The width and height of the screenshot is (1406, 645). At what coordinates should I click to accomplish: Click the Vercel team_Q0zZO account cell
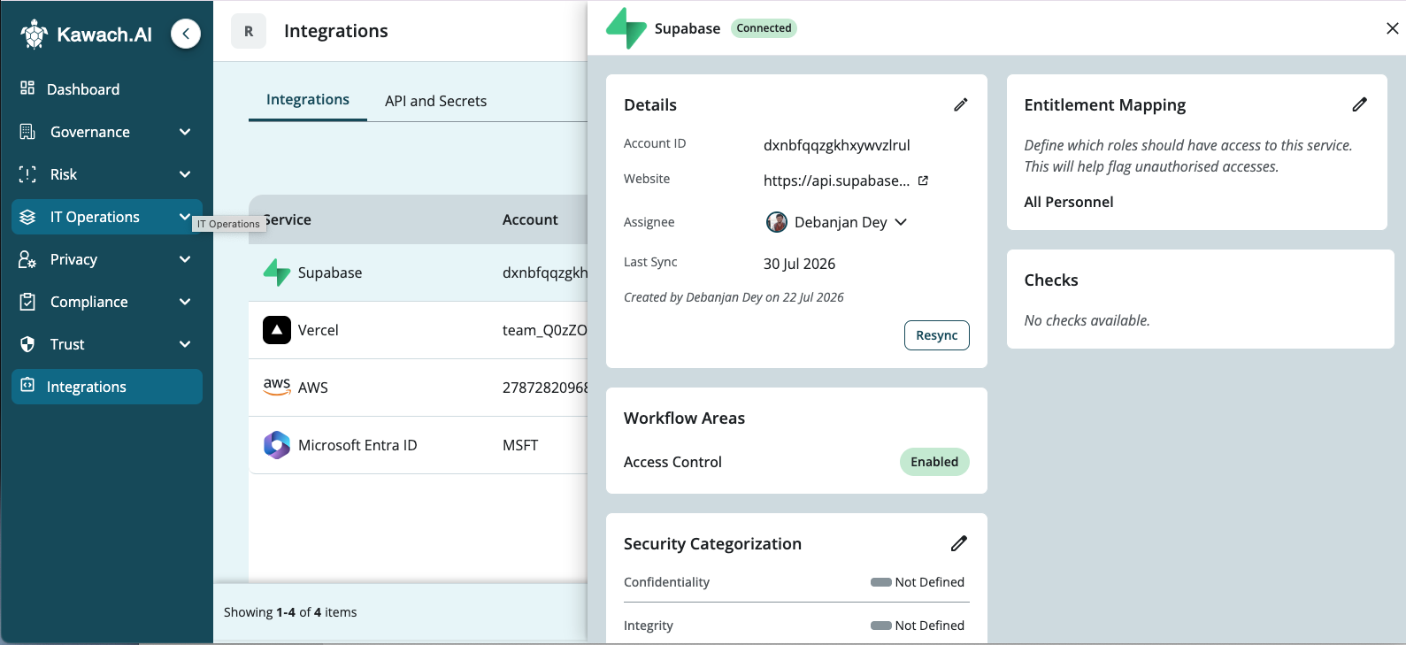[545, 330]
